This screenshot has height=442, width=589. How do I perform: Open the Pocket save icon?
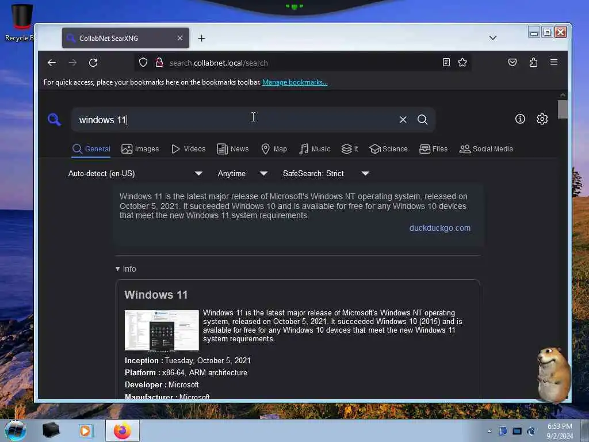pyautogui.click(x=512, y=62)
